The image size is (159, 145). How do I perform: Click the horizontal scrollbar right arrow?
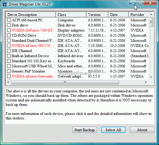[x=146, y=82]
